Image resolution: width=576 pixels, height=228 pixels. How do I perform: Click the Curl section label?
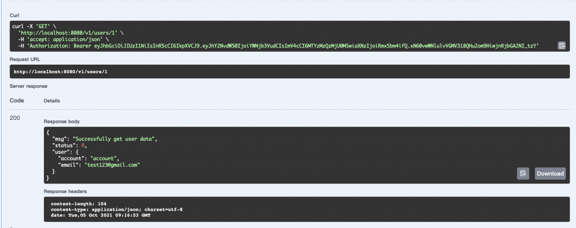[x=15, y=15]
